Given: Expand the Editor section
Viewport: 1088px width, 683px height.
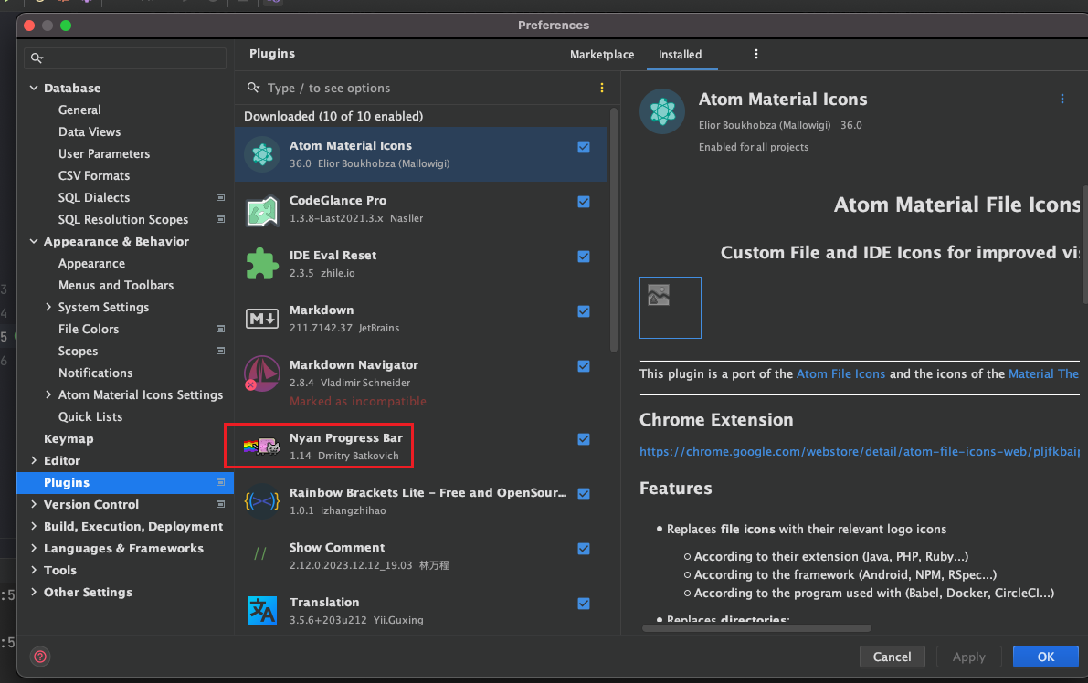Looking at the screenshot, I should (x=33, y=460).
